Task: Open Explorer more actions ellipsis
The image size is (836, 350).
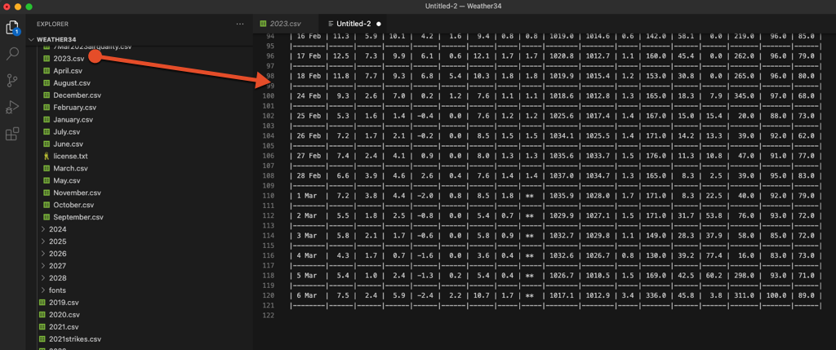Action: [240, 24]
